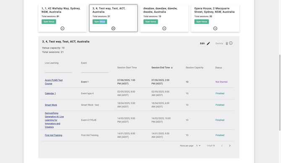This screenshot has width=281, height=163.
Task: Click Event 4 YYGJB cell
Action: point(88,120)
